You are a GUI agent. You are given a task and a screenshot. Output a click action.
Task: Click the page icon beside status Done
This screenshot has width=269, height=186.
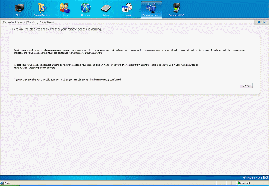pos(2,183)
